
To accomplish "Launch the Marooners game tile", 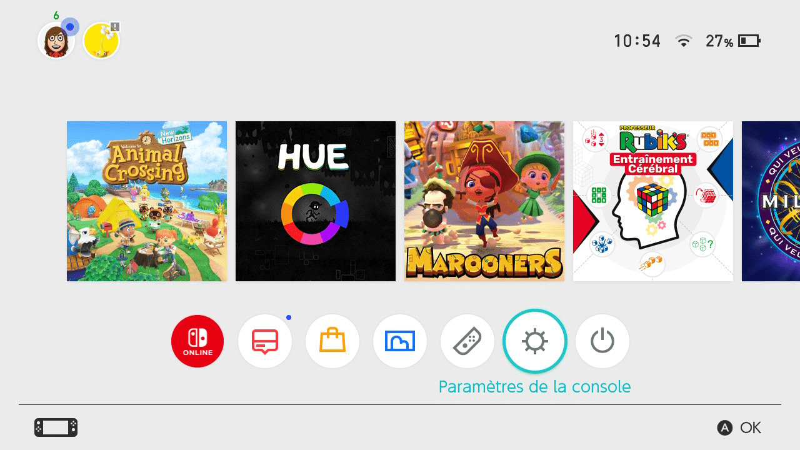I will tap(484, 201).
